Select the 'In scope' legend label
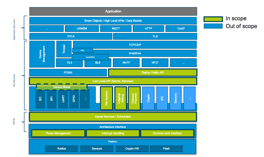Screen dimensions: 264x157 (236, 18)
